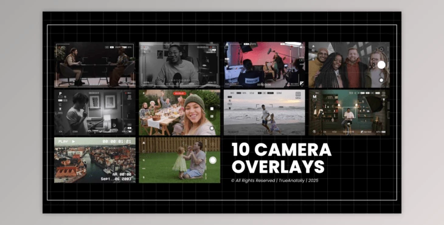Click the focus rectangle around seated studio man

coord(349,112)
